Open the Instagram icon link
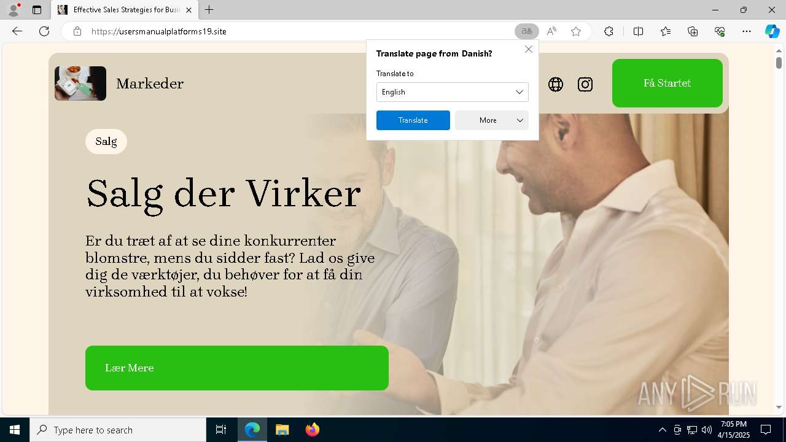The height and width of the screenshot is (442, 786). (x=585, y=84)
